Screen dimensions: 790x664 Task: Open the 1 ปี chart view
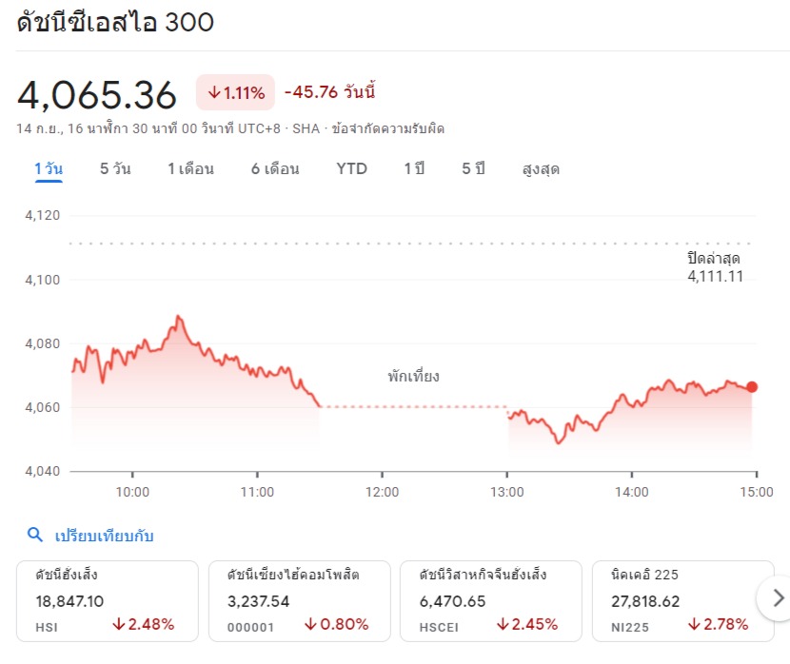pyautogui.click(x=414, y=169)
